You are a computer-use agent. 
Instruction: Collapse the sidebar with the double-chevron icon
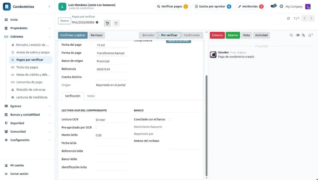[x=49, y=6]
